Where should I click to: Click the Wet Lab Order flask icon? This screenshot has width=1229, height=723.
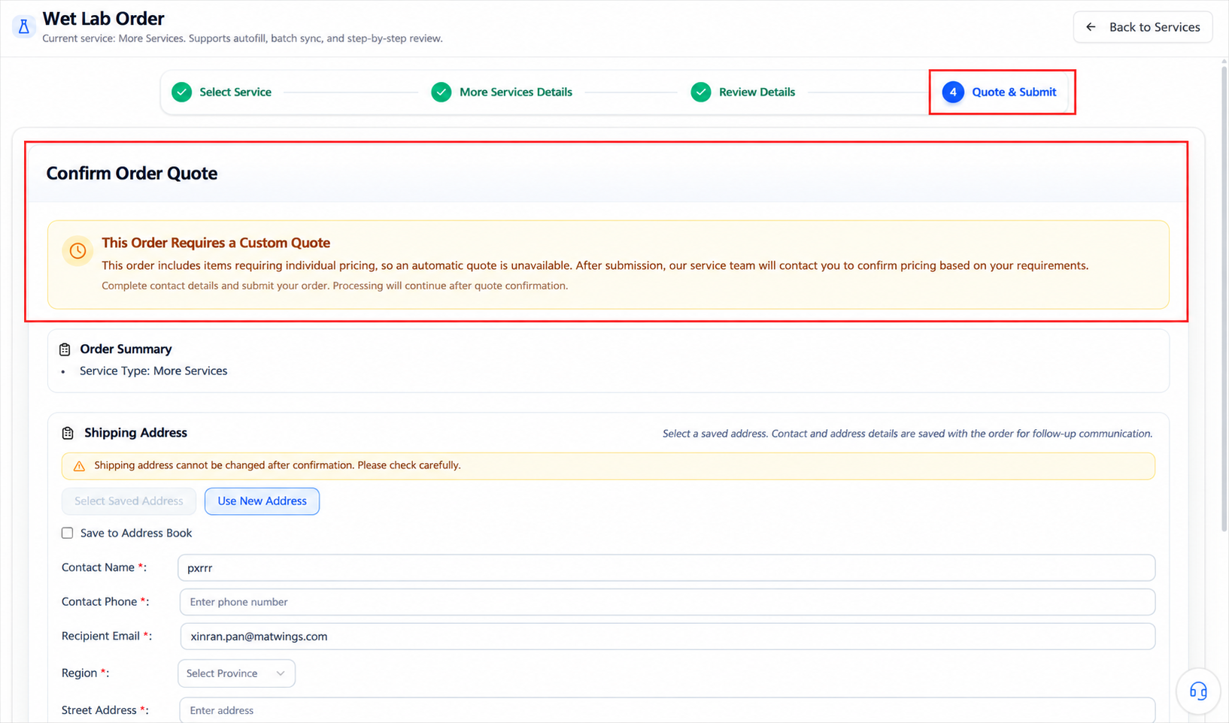pos(24,27)
